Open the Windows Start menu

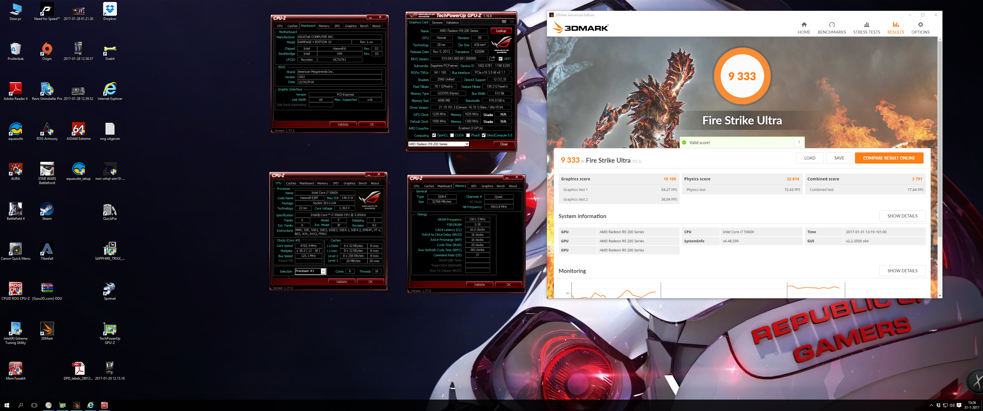click(x=7, y=405)
